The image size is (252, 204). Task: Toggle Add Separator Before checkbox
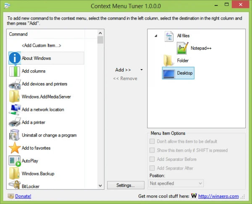coord(152,159)
